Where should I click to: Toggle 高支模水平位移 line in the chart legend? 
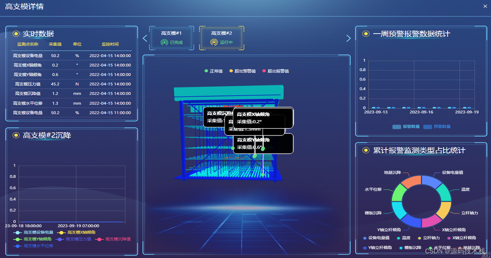[33, 246]
